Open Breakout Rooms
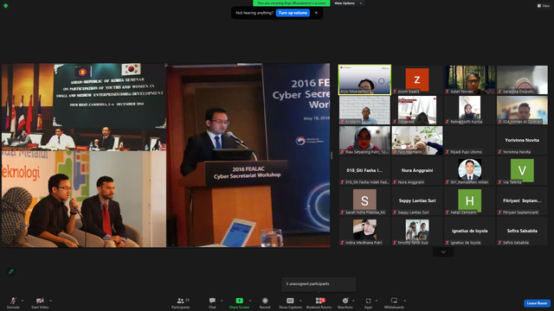Screen dimensions: 554x311 click(x=319, y=302)
